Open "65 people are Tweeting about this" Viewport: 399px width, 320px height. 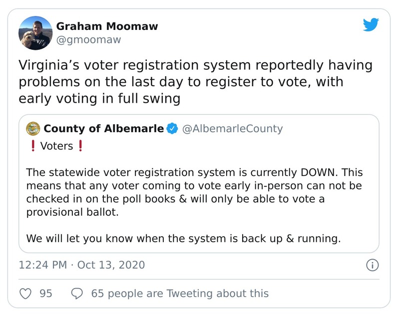click(180, 294)
